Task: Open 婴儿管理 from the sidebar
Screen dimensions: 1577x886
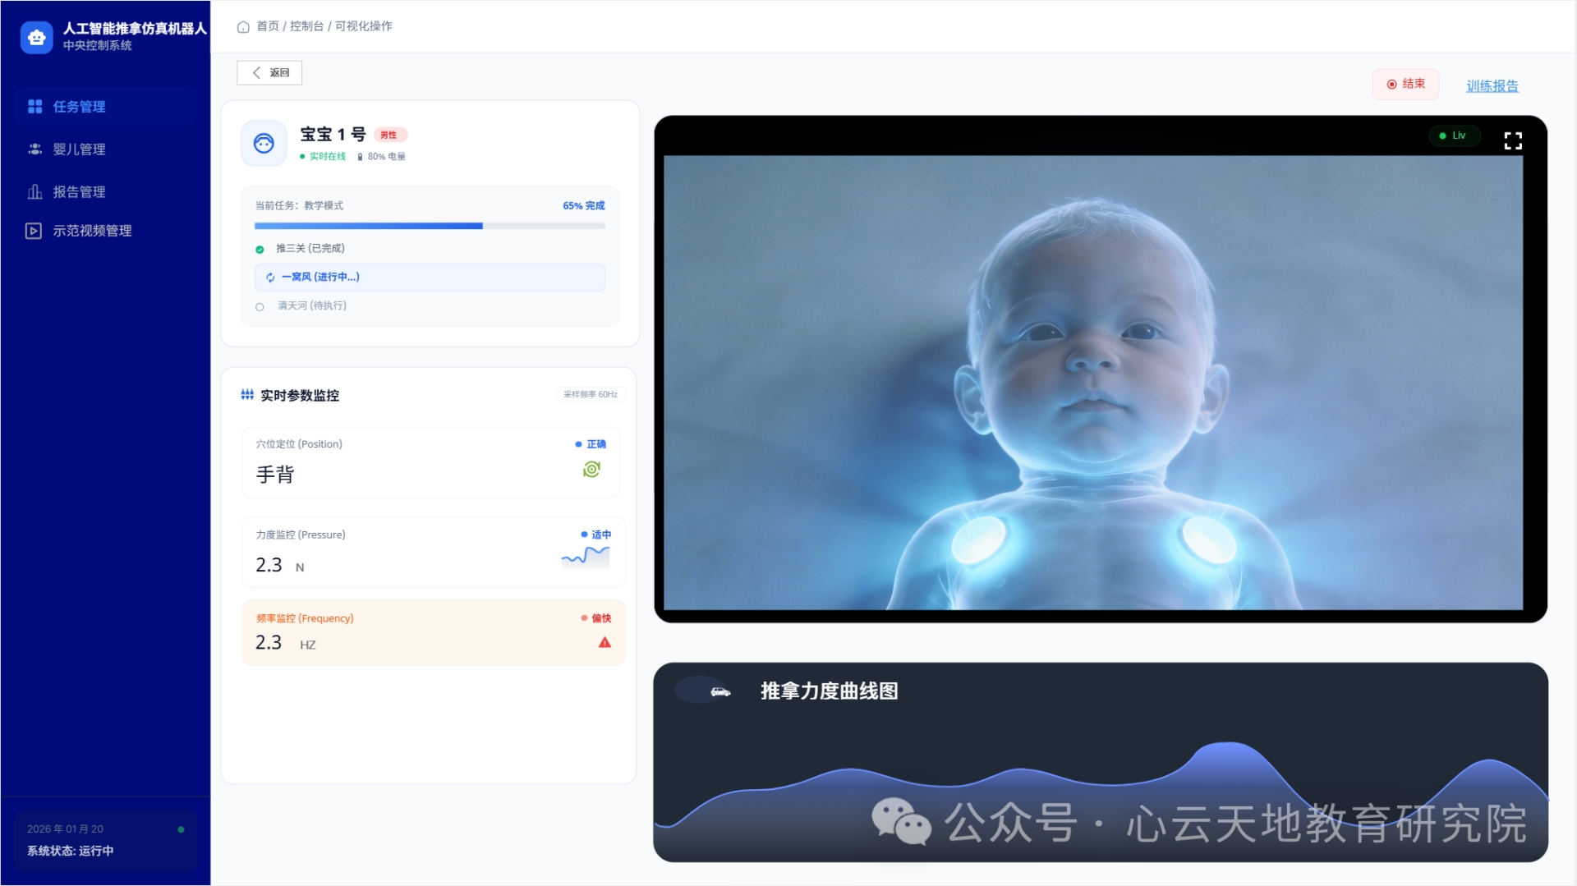Action: click(34, 149)
